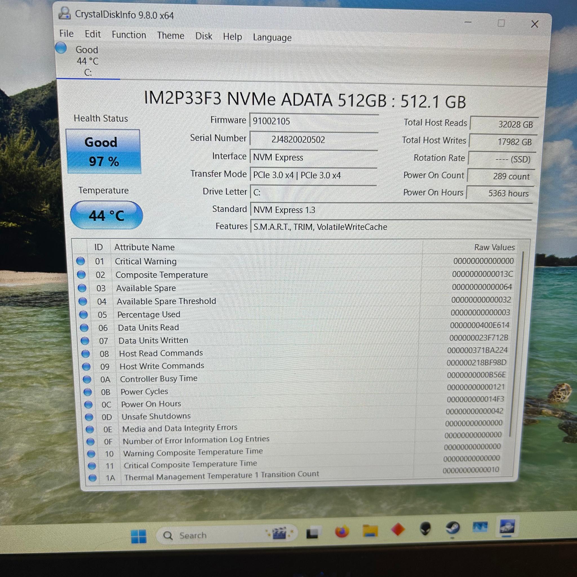The width and height of the screenshot is (577, 577).
Task: Click the Firmware field showing 91002105
Action: tap(314, 121)
